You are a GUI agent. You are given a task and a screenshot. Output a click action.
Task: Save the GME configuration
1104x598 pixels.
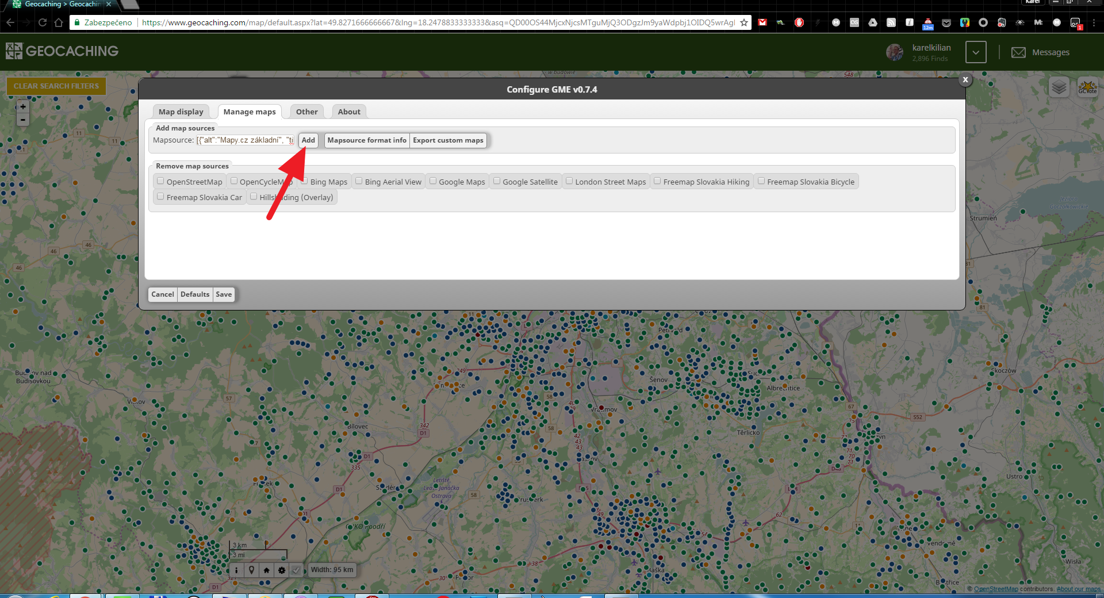(x=224, y=294)
